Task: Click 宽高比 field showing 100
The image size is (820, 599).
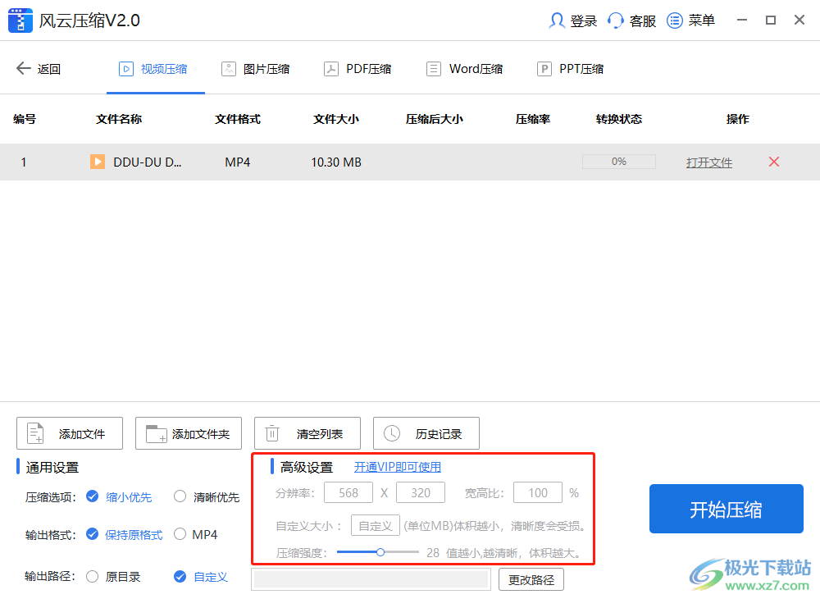Action: (x=538, y=493)
